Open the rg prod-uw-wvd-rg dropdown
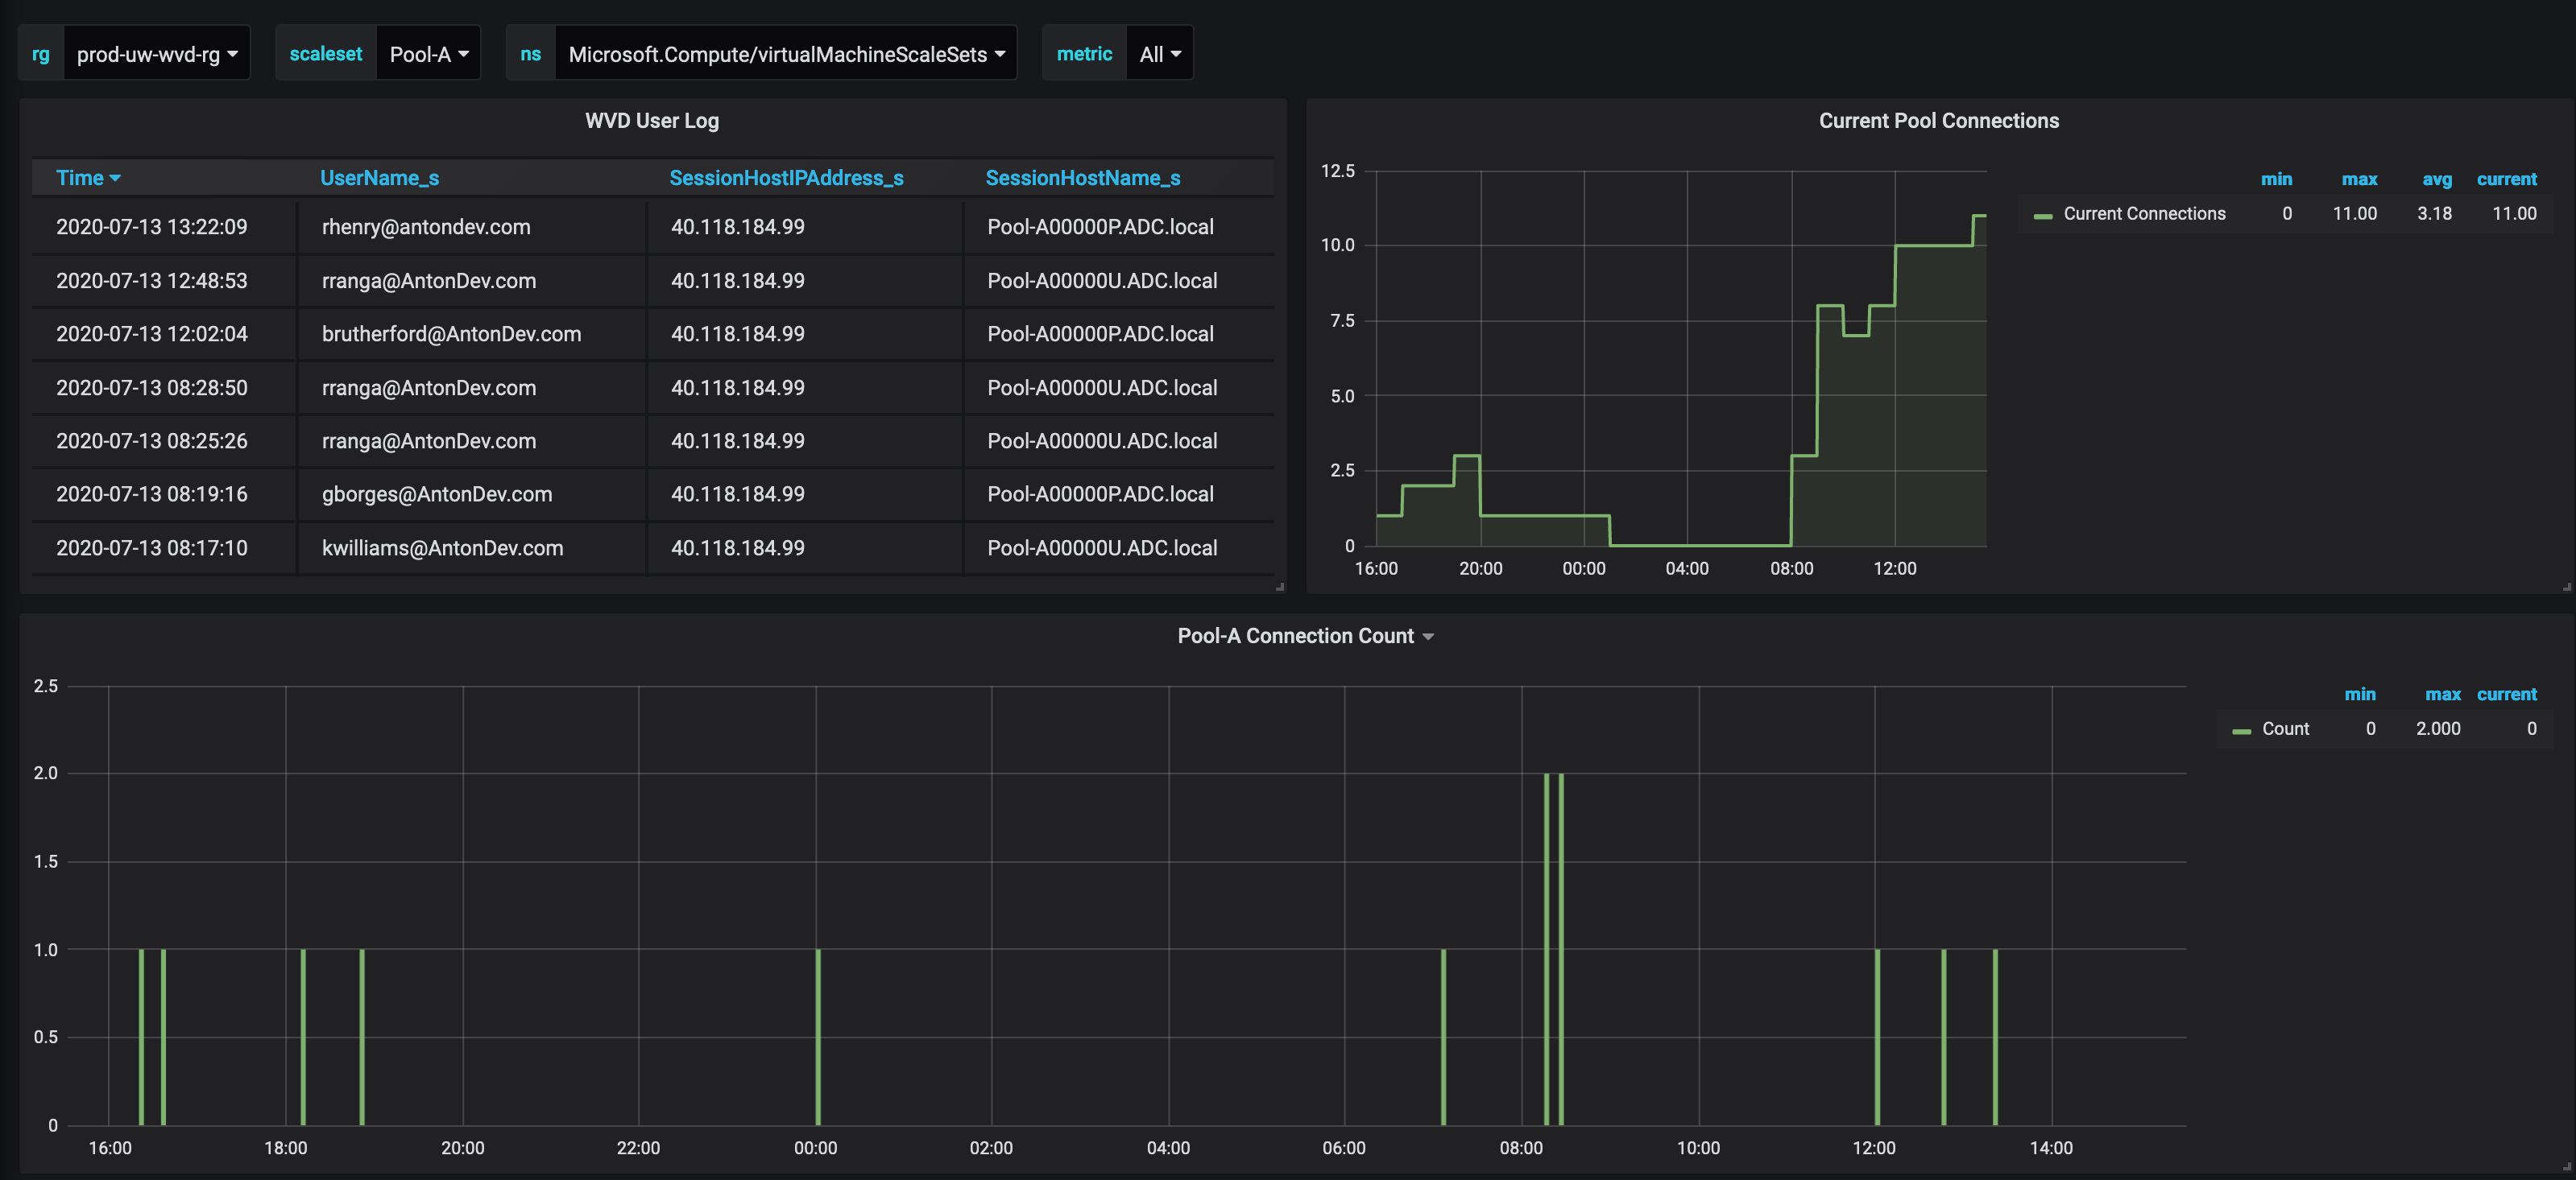2576x1180 pixels. click(156, 54)
